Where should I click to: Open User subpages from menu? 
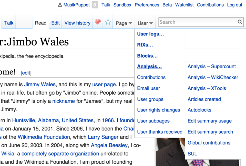(x=153, y=121)
